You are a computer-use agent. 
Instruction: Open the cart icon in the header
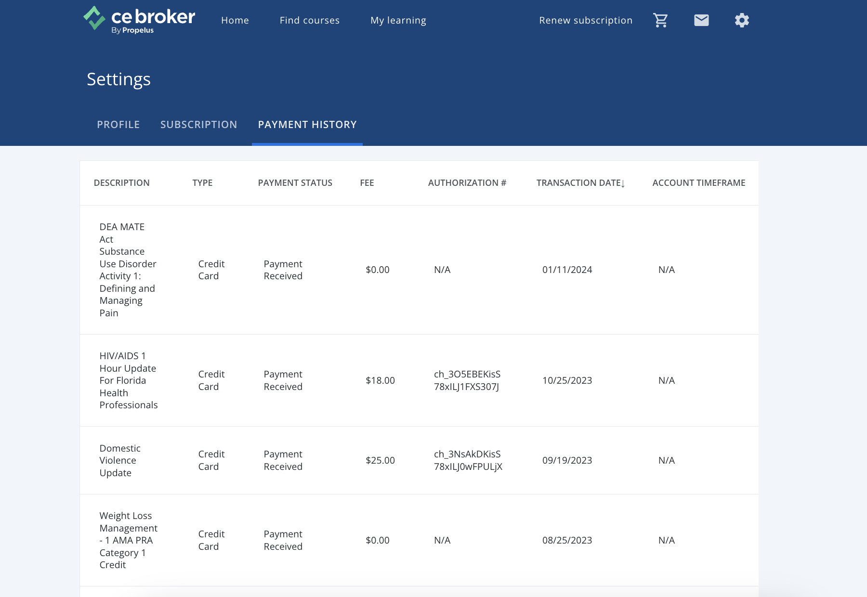pyautogui.click(x=660, y=20)
